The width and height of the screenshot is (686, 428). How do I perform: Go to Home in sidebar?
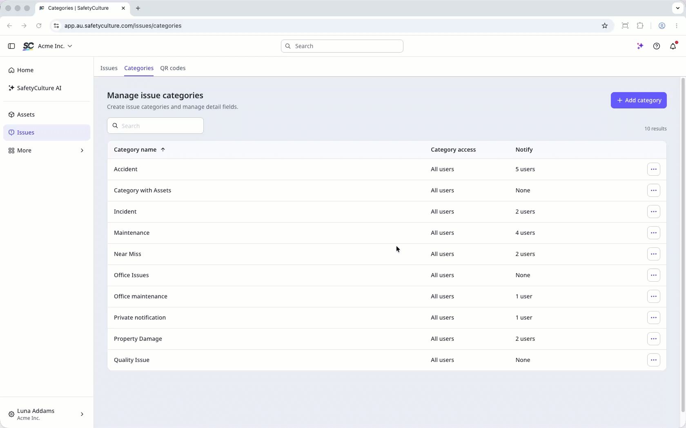tap(47, 70)
